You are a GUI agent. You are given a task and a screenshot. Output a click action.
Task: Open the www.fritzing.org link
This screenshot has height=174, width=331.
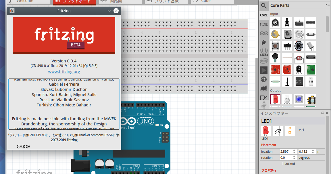(64, 72)
